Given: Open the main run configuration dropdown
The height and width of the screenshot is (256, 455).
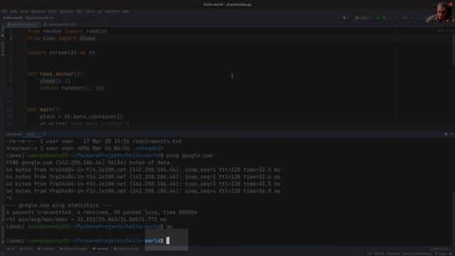Looking at the screenshot, I should pos(363,18).
